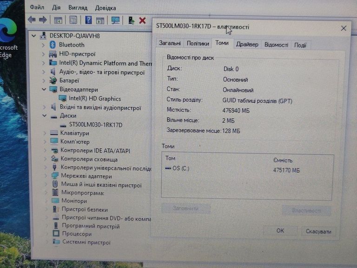Click the 475170 МБ volume size
Screen dimensions: 357x268
[x=286, y=170]
